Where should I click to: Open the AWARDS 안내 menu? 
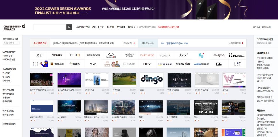[x=83, y=27]
